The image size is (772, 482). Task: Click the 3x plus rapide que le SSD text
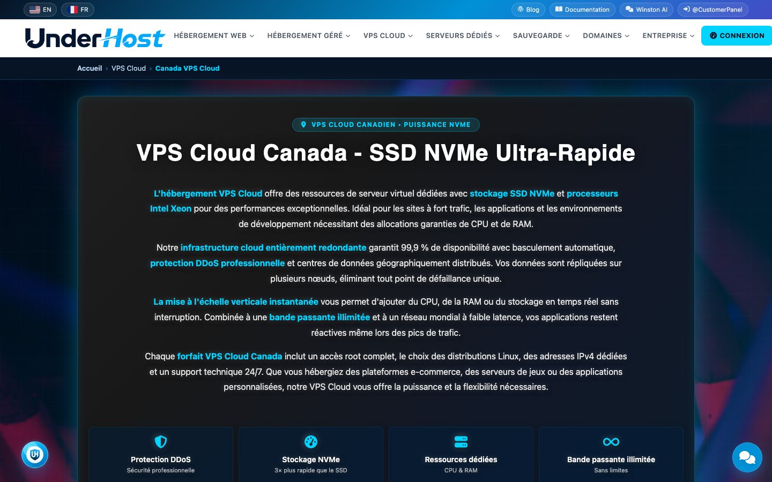(311, 470)
